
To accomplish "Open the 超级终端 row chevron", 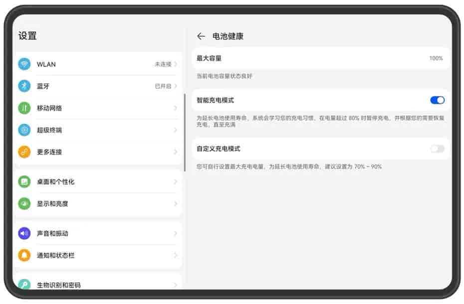I will point(176,130).
